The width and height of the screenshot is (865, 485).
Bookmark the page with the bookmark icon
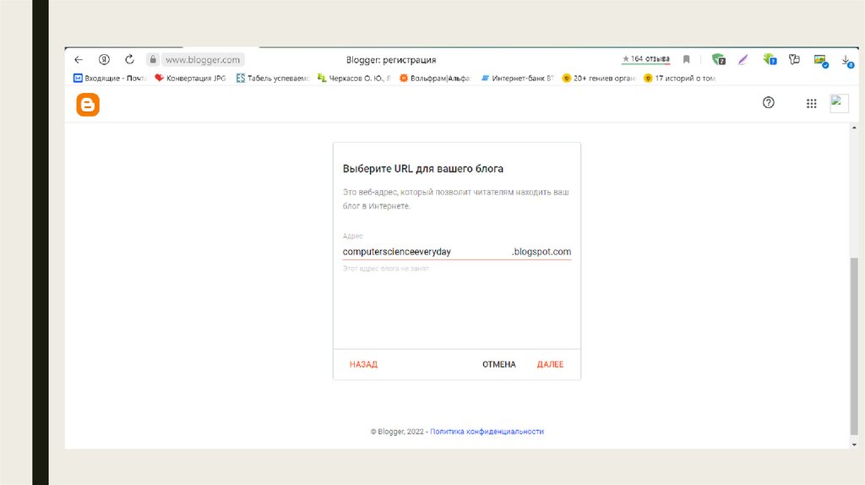pyautogui.click(x=687, y=60)
